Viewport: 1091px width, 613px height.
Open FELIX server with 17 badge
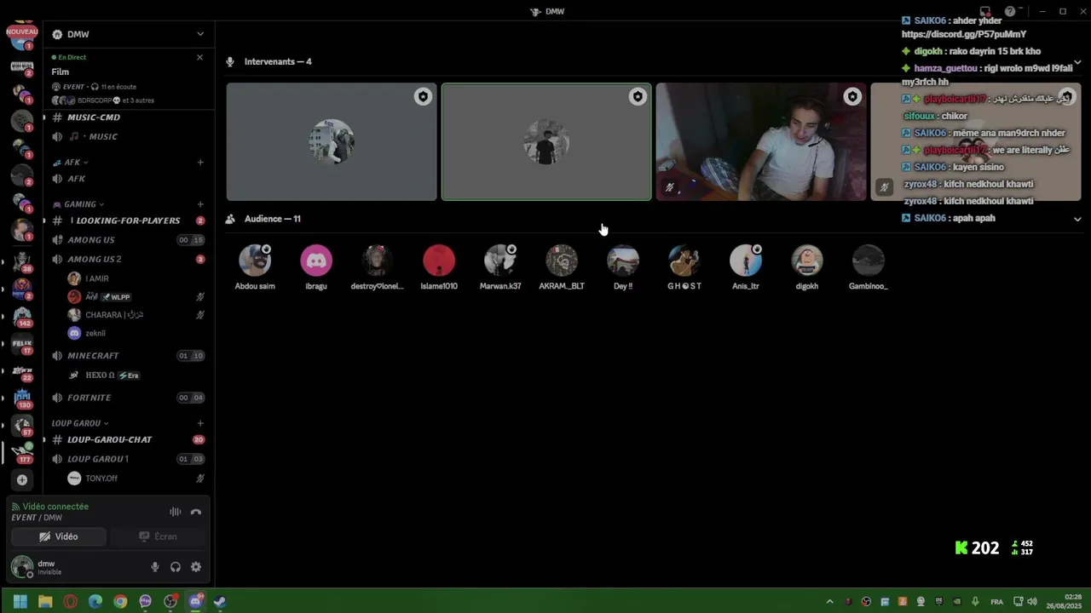pos(22,344)
